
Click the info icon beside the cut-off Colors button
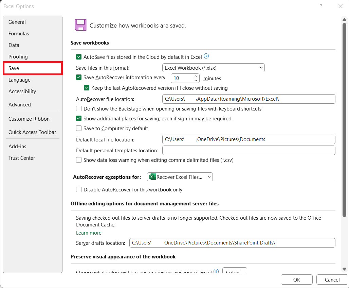(x=216, y=271)
